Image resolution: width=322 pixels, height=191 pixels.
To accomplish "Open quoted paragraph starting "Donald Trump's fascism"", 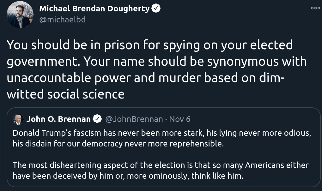I will click(162, 139).
